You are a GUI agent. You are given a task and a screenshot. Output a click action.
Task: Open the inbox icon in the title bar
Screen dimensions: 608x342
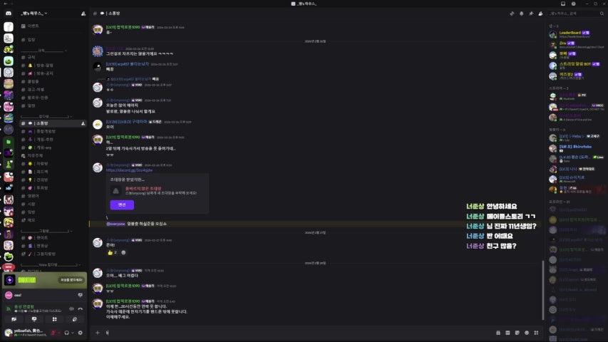[563, 4]
